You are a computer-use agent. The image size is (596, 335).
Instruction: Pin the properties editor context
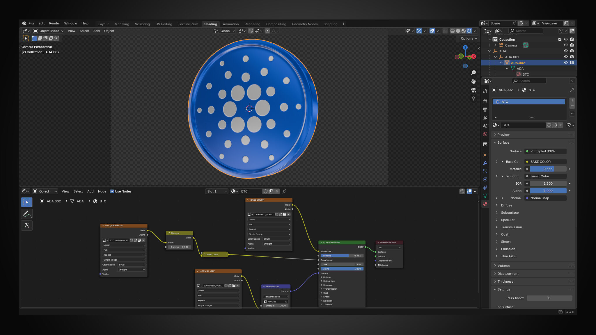pyautogui.click(x=572, y=90)
